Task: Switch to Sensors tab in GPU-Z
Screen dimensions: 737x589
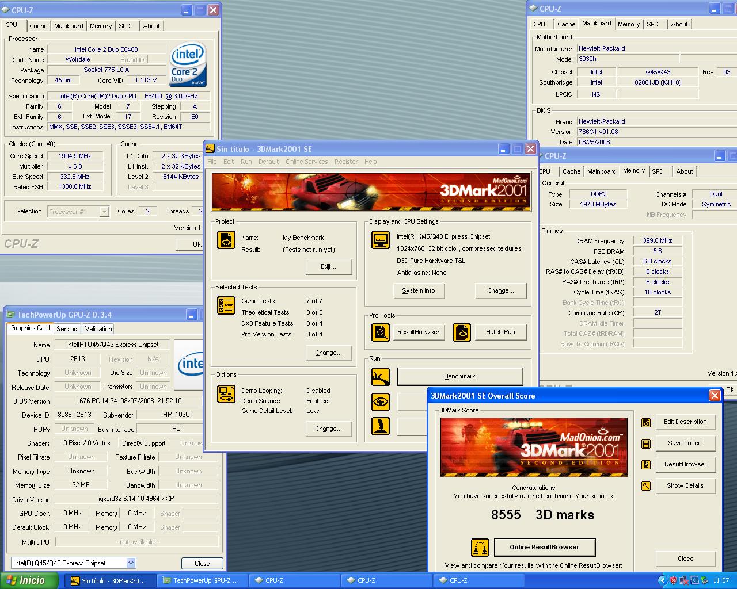Action: [67, 329]
